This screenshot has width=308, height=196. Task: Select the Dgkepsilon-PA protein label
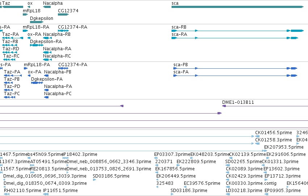pos(47,79)
